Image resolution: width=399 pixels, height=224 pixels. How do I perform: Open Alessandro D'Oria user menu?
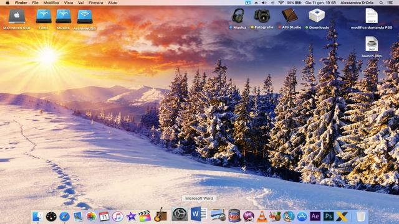point(357,2)
